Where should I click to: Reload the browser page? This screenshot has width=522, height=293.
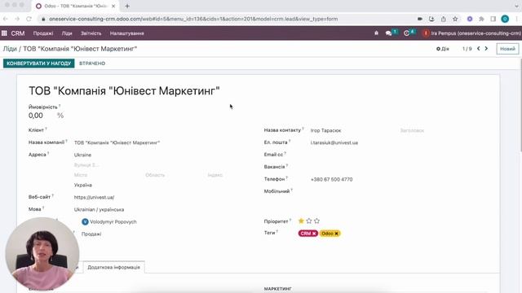click(29, 19)
